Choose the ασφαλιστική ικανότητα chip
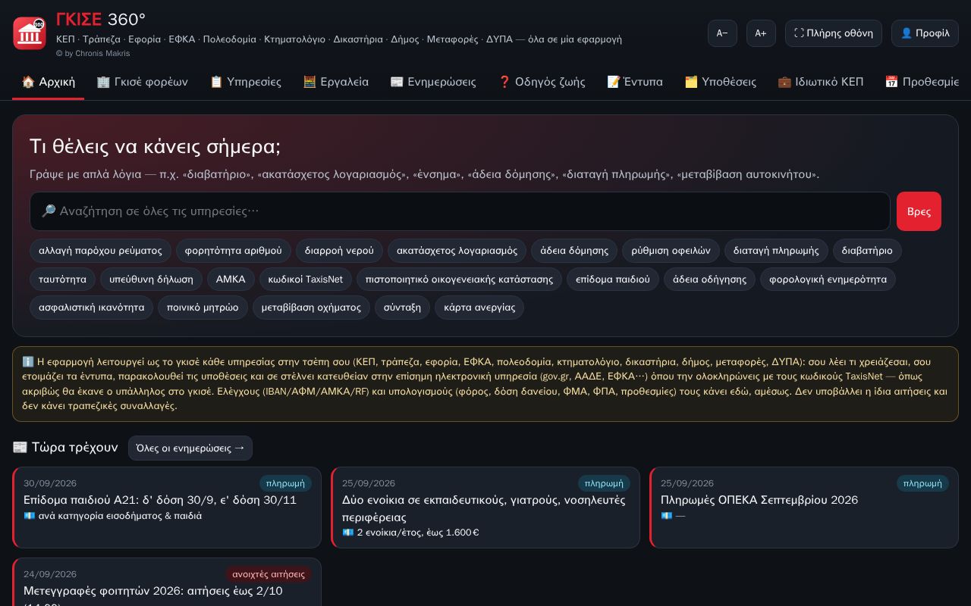Image resolution: width=971 pixels, height=606 pixels. tap(91, 308)
